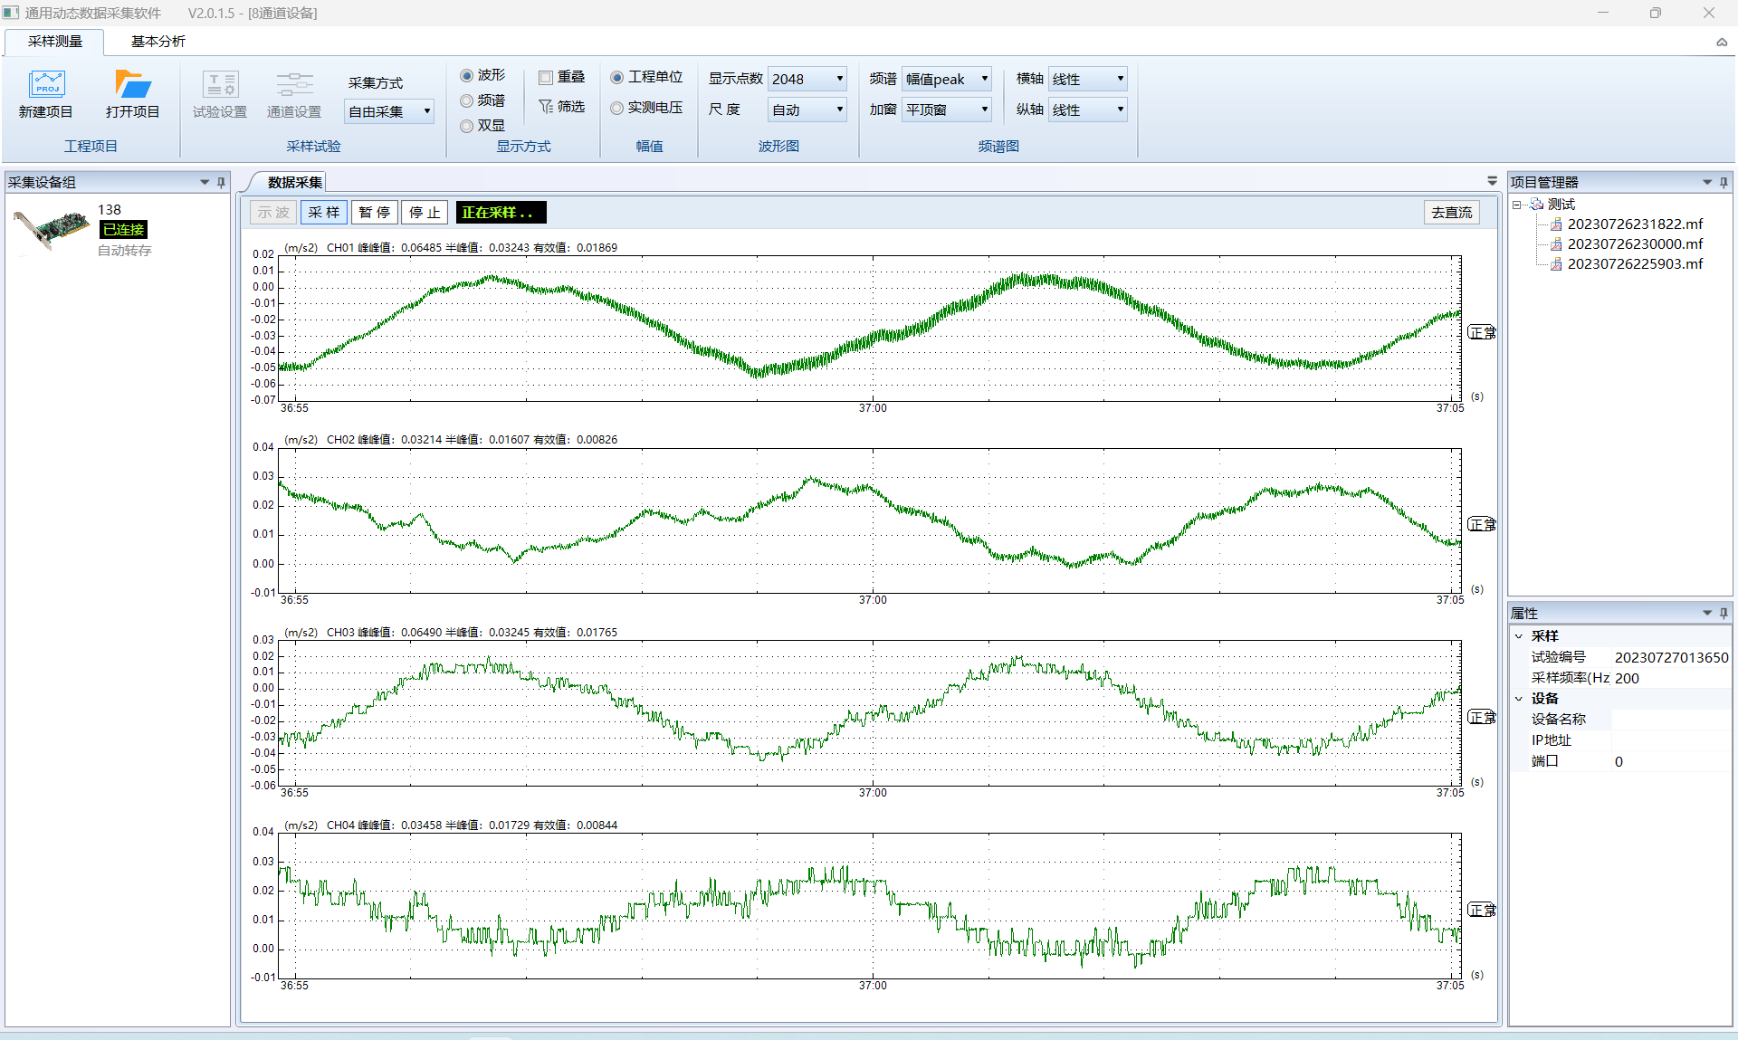Enable the Overlay (重叠) checkbox
1738x1040 pixels.
546,77
